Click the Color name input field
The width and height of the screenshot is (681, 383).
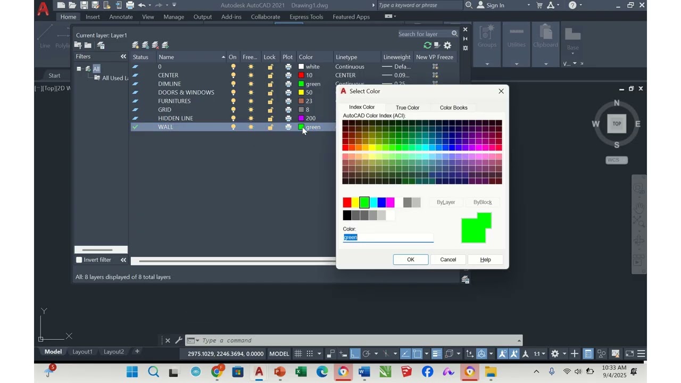(388, 237)
